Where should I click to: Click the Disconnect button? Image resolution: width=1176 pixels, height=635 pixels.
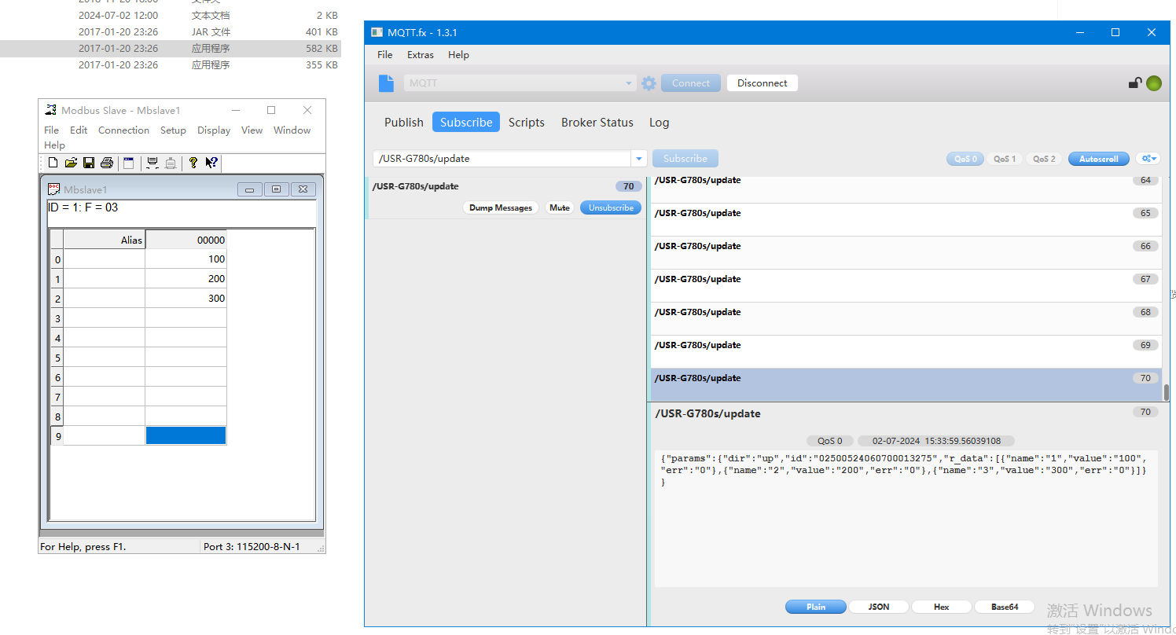coord(762,83)
